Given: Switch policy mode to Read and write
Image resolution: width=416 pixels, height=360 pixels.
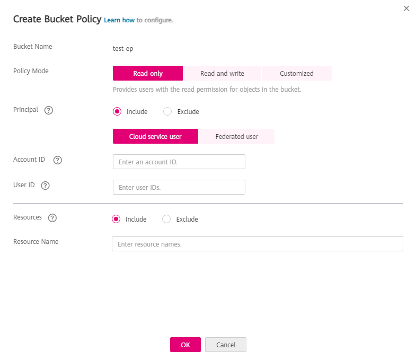Looking at the screenshot, I should tap(222, 73).
